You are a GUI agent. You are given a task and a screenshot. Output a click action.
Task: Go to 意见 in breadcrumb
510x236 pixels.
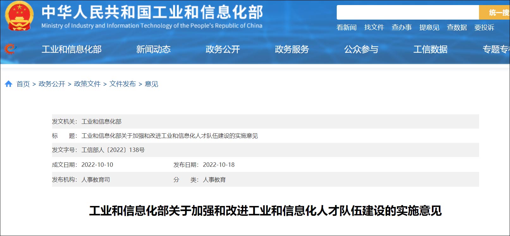[x=151, y=84]
